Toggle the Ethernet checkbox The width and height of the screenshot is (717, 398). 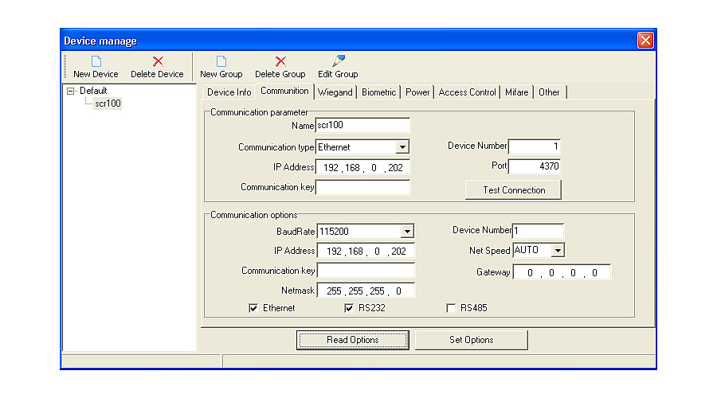tap(253, 308)
